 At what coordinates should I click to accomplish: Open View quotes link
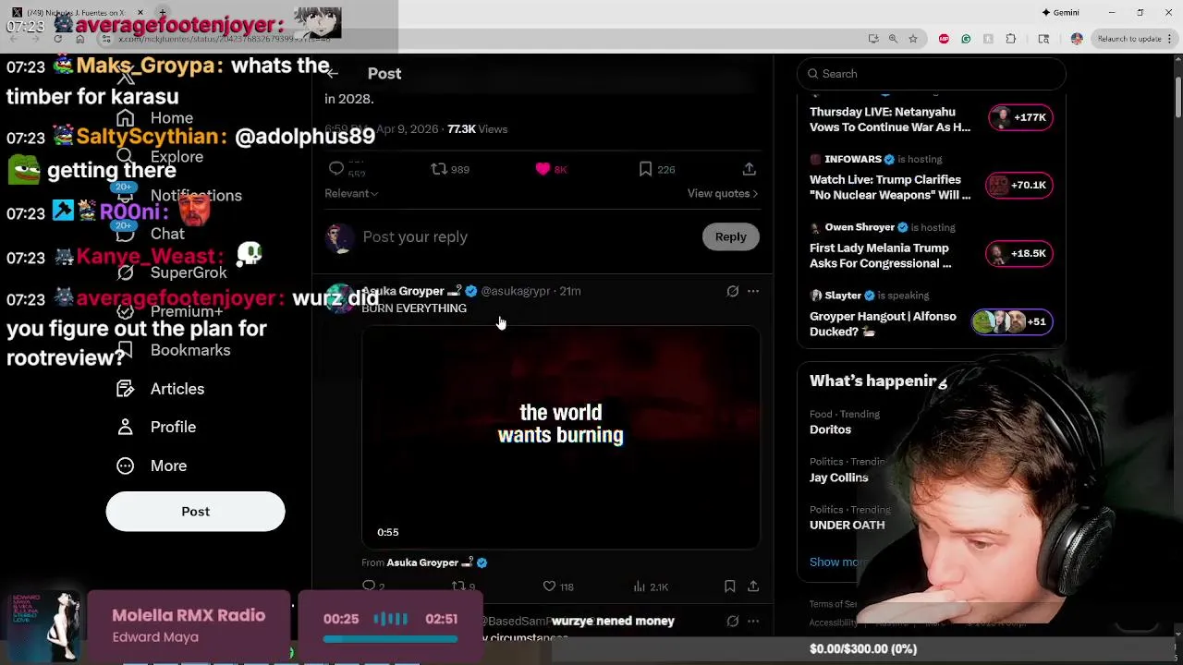[723, 193]
